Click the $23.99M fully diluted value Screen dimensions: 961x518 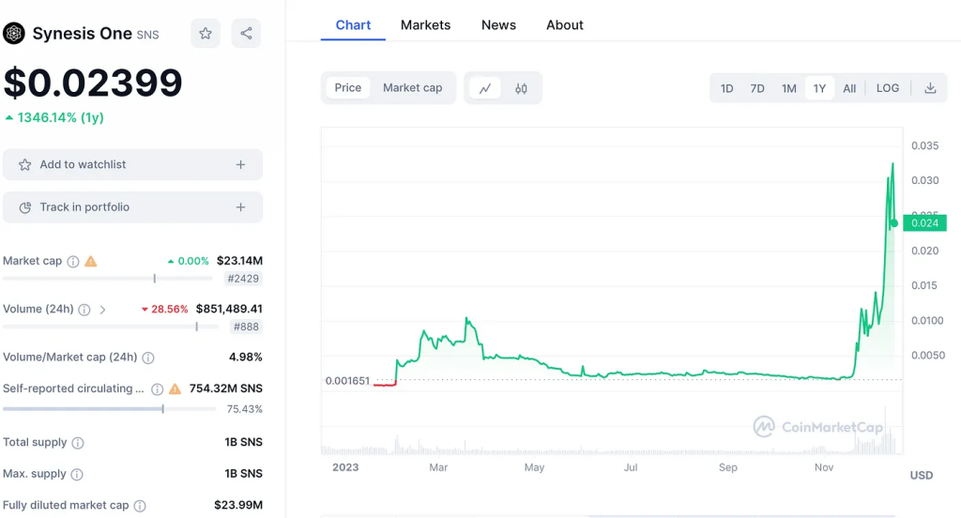click(x=238, y=505)
